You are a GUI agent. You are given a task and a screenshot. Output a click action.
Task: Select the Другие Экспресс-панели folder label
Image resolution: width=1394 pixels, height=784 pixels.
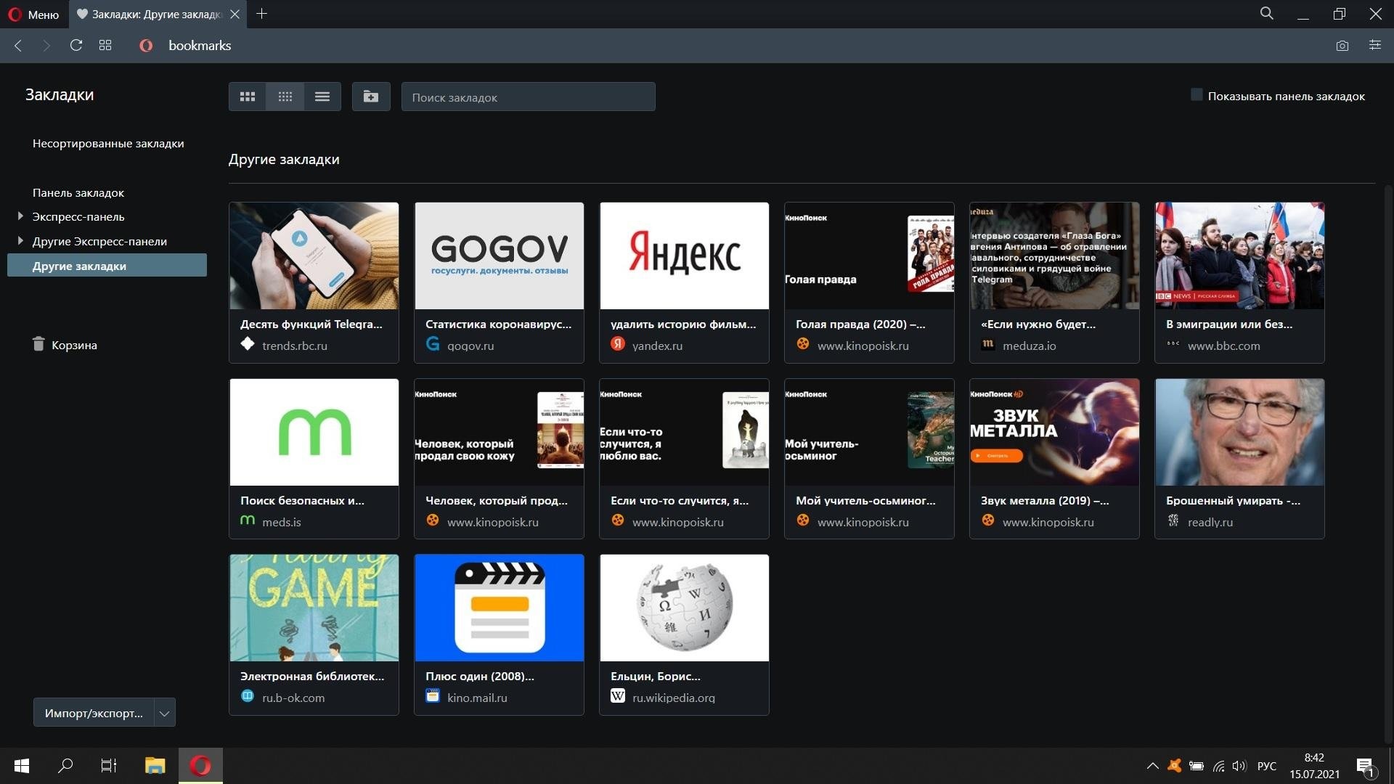pyautogui.click(x=99, y=242)
